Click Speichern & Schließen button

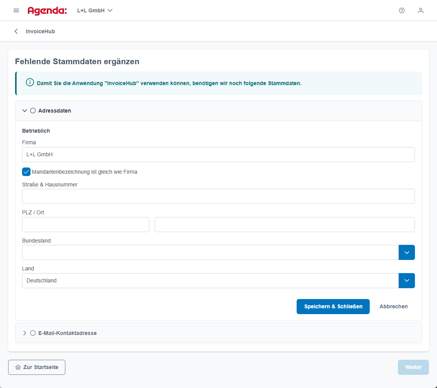coord(333,306)
